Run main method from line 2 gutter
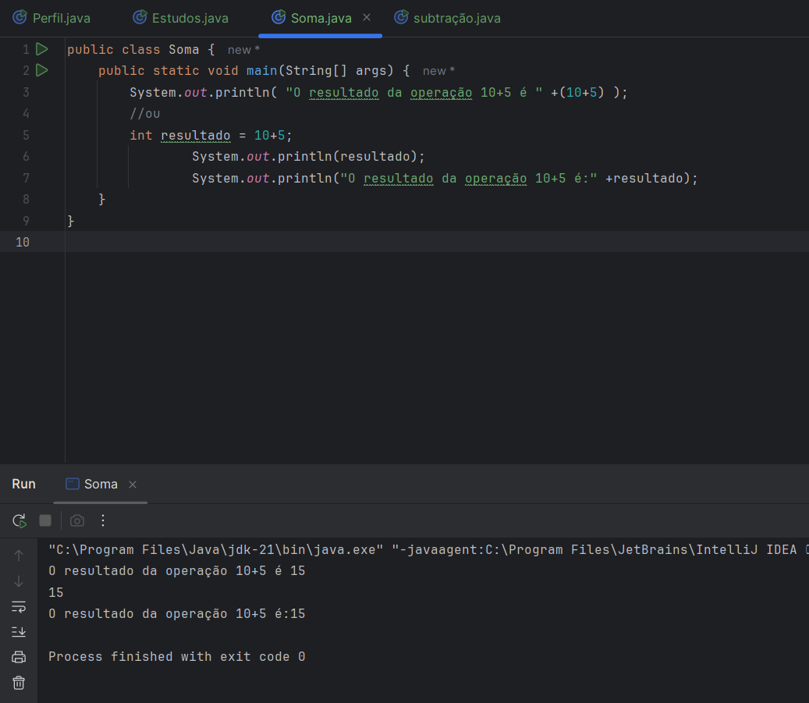This screenshot has height=703, width=809. click(x=42, y=70)
